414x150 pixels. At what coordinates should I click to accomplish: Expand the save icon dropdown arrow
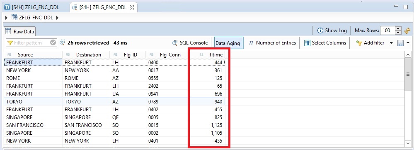coord(408,43)
